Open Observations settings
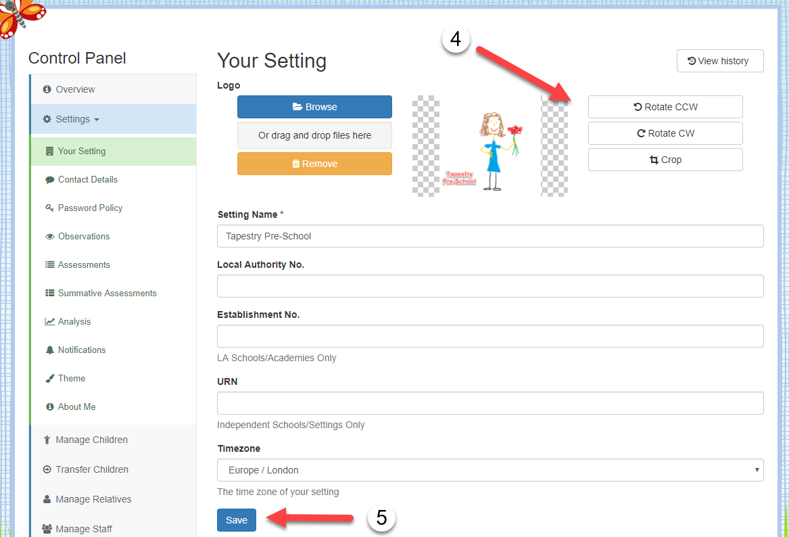The height and width of the screenshot is (537, 789). (114, 237)
